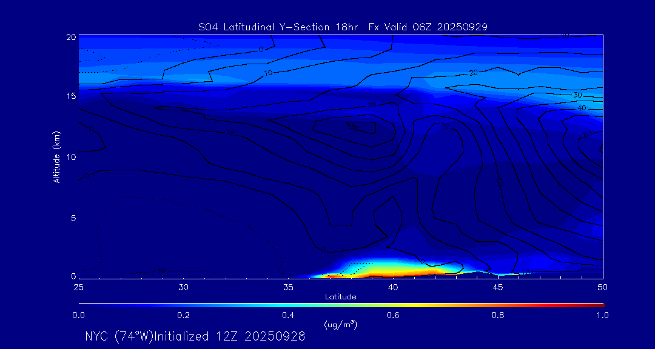Image resolution: width=655 pixels, height=349 pixels.
Task: Click the 0.8 colorbar tick label
Action: click(x=498, y=315)
